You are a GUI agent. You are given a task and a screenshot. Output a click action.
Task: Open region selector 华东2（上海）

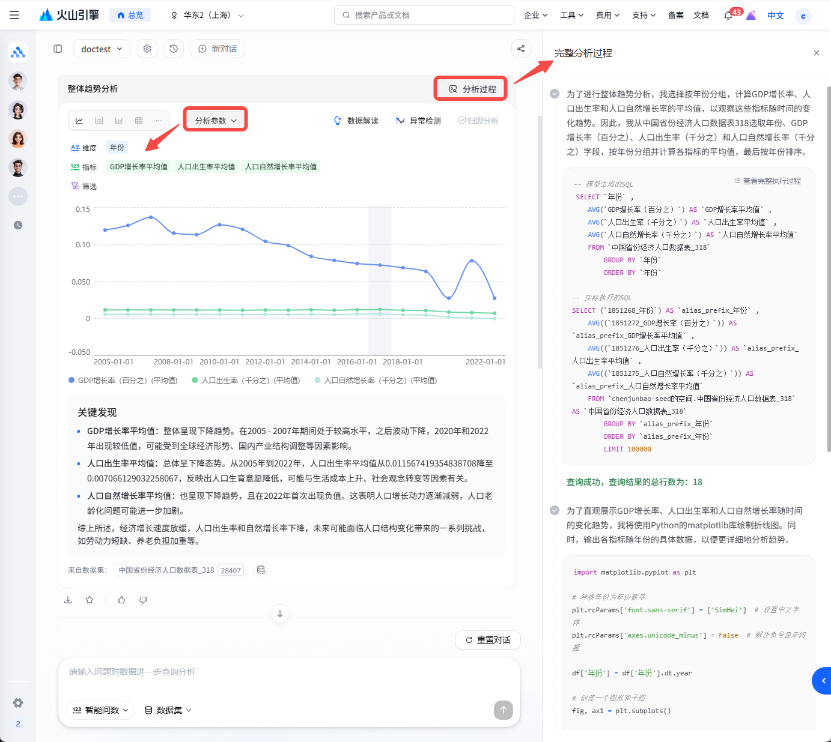coord(208,15)
